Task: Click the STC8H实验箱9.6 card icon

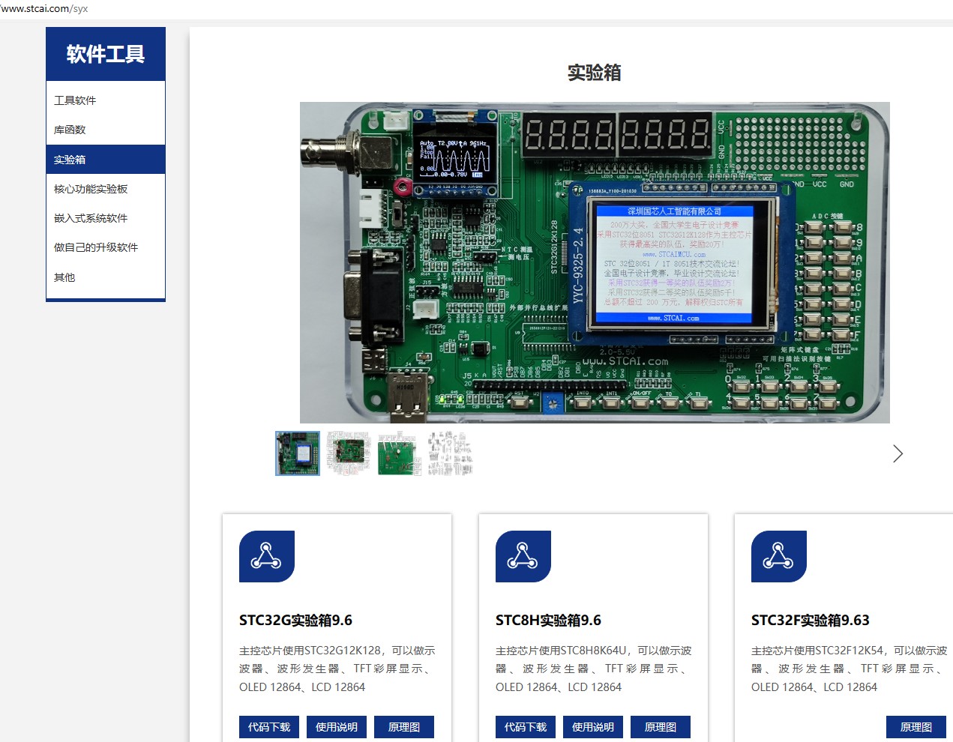Action: pyautogui.click(x=523, y=556)
